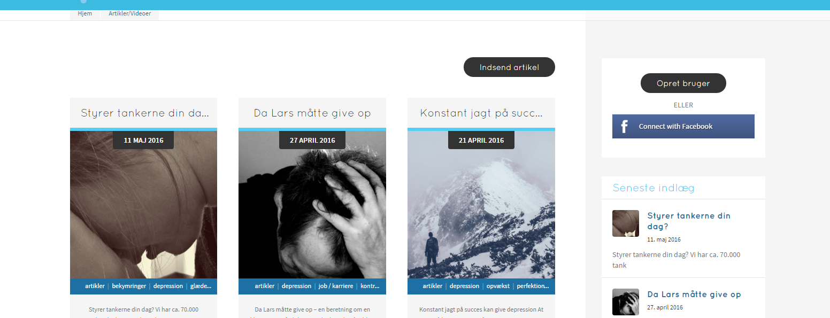Click the perfektion... tag on third card
This screenshot has height=318, width=830.
[x=533, y=286]
